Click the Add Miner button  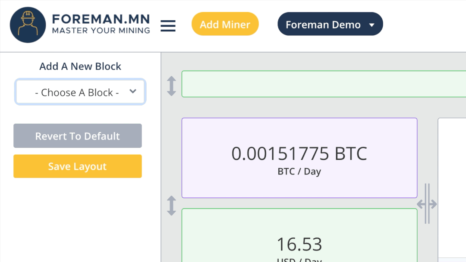coord(225,24)
